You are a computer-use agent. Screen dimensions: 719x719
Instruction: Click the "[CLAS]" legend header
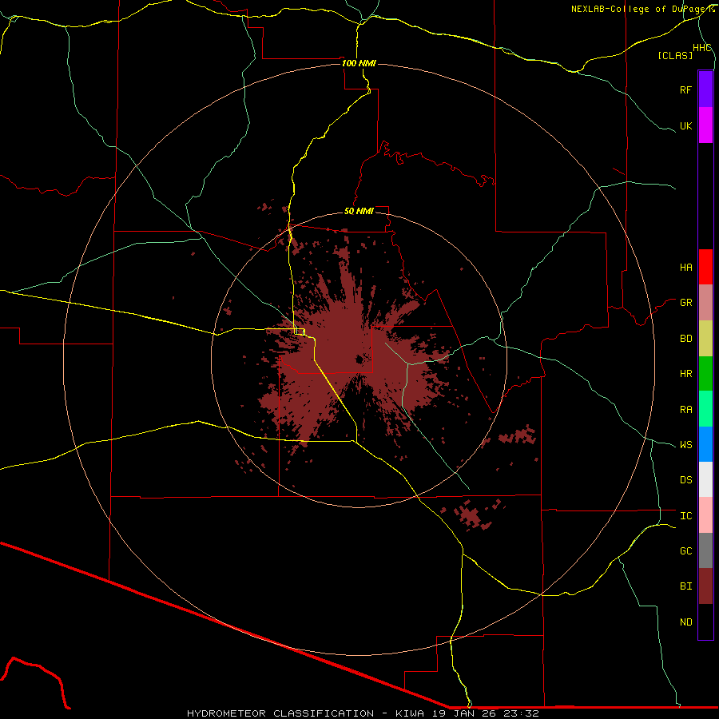click(x=675, y=55)
